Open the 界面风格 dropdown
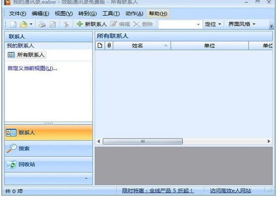 point(242,24)
